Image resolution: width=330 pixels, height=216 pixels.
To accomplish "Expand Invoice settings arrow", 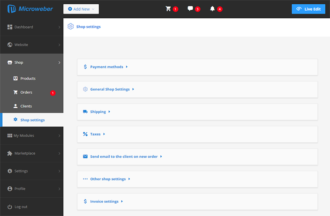I will coord(122,201).
